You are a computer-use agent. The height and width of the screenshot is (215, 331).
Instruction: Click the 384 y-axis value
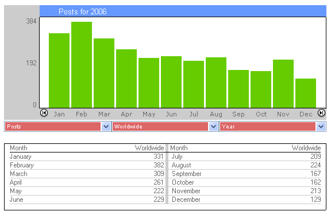[x=31, y=21]
